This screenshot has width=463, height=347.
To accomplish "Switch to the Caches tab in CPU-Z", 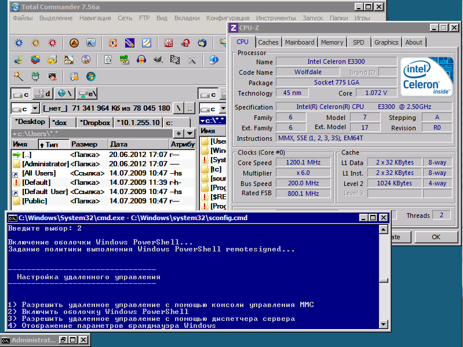I will (x=268, y=42).
